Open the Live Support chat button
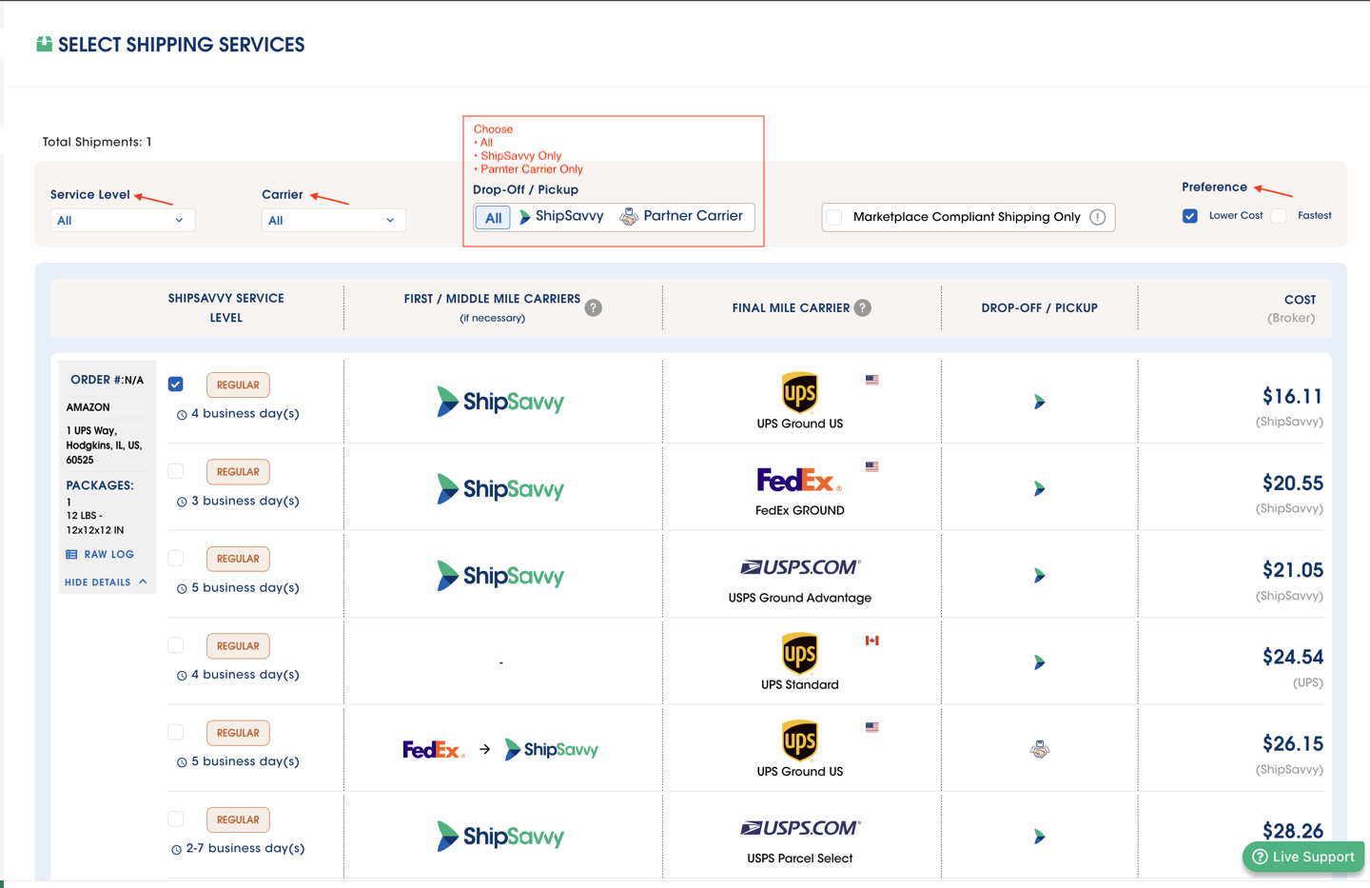 (x=1303, y=857)
